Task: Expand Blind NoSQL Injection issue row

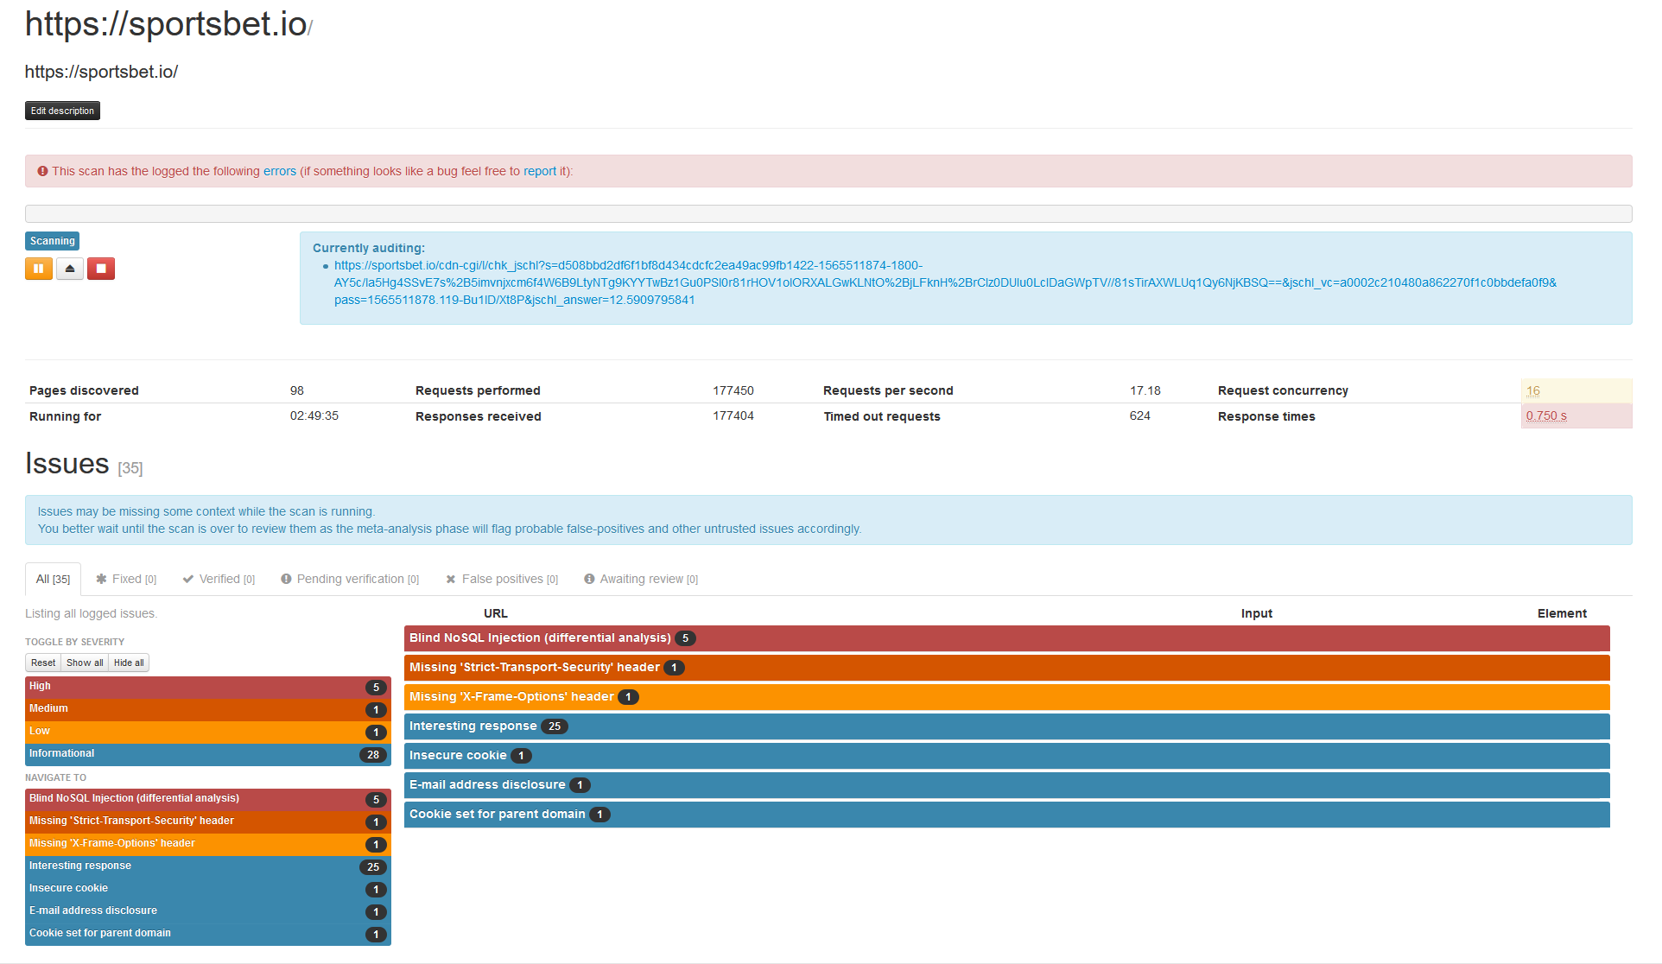Action: tap(1007, 638)
